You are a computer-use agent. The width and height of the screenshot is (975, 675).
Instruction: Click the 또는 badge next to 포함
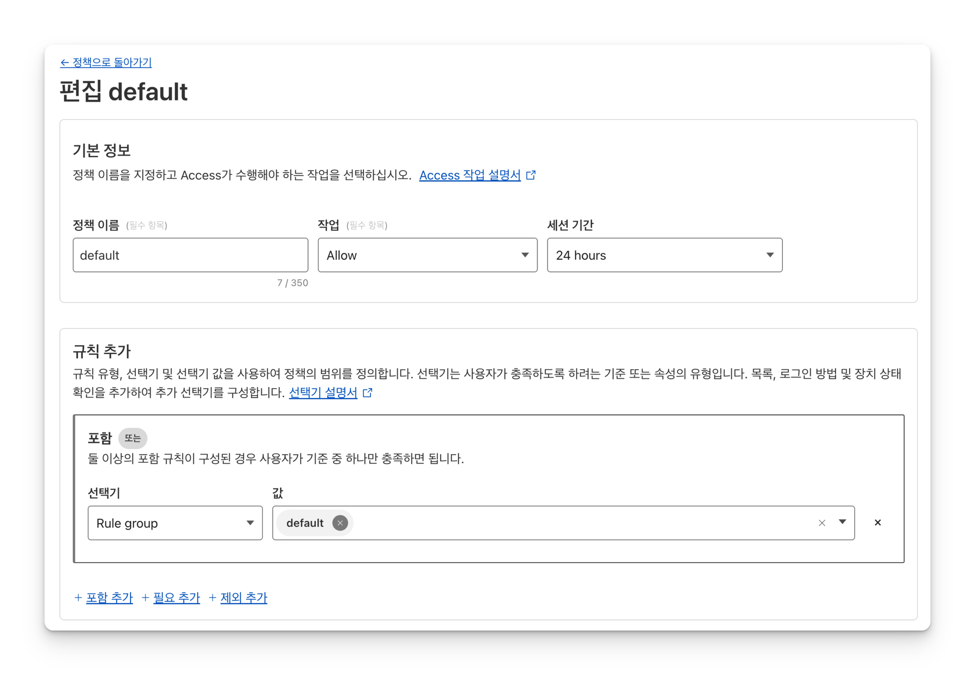[x=133, y=438]
